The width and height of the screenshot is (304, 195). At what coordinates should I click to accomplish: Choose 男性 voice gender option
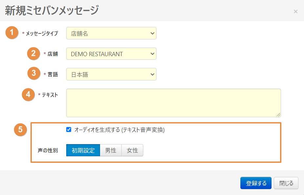111,151
